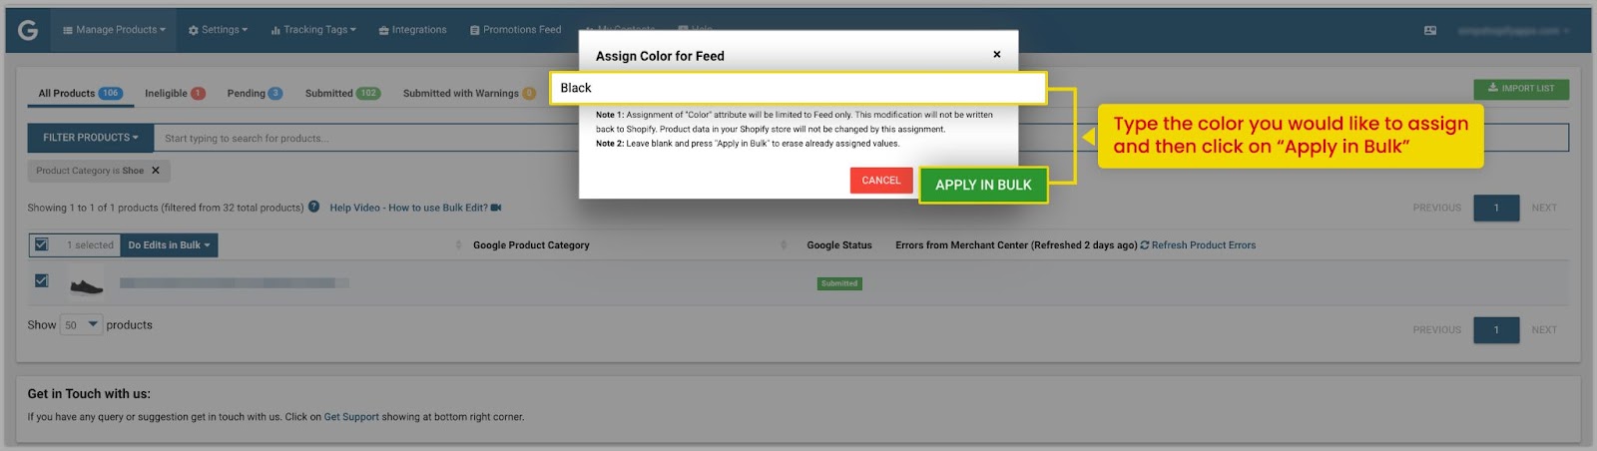Open the Promotions Feed page
Screen dimensions: 1597x451
[515, 30]
